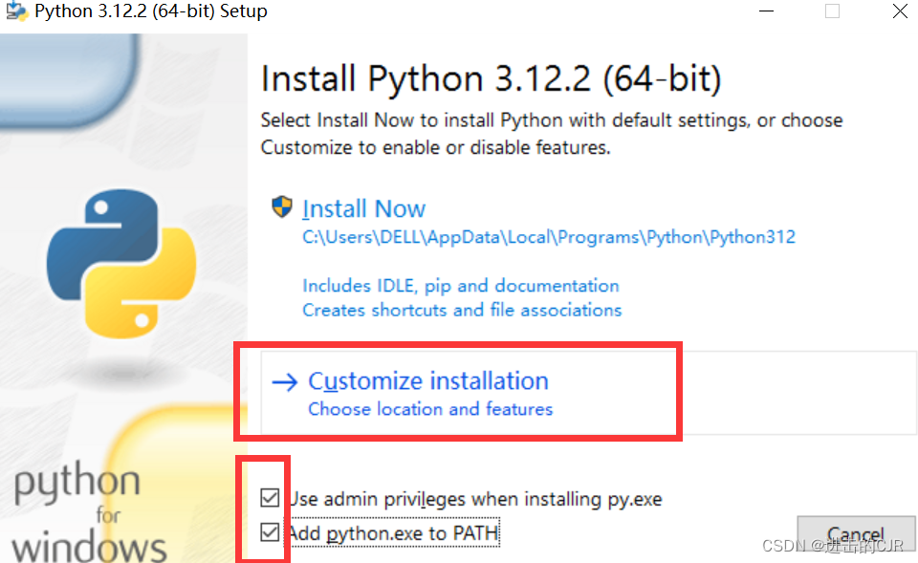Toggle 'Add python.exe to PATH'
Screen dimensions: 918x563
point(269,531)
